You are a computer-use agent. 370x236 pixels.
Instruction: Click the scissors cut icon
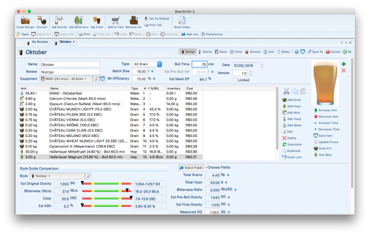[x=286, y=91]
